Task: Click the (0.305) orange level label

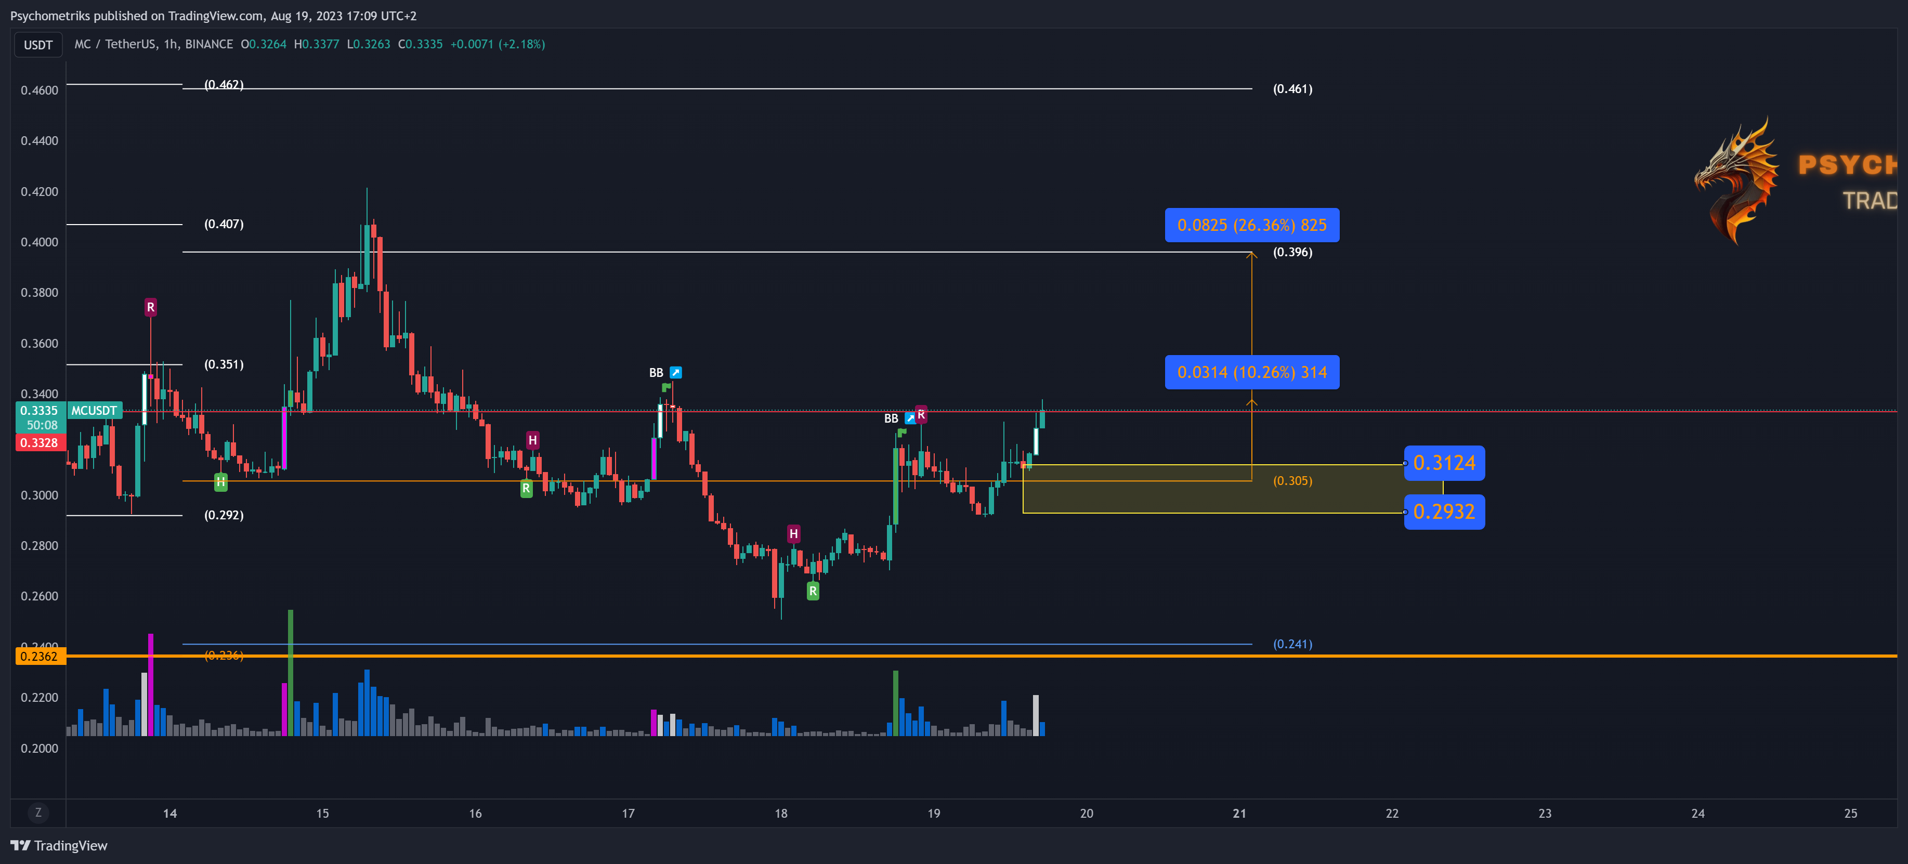Action: point(1292,481)
